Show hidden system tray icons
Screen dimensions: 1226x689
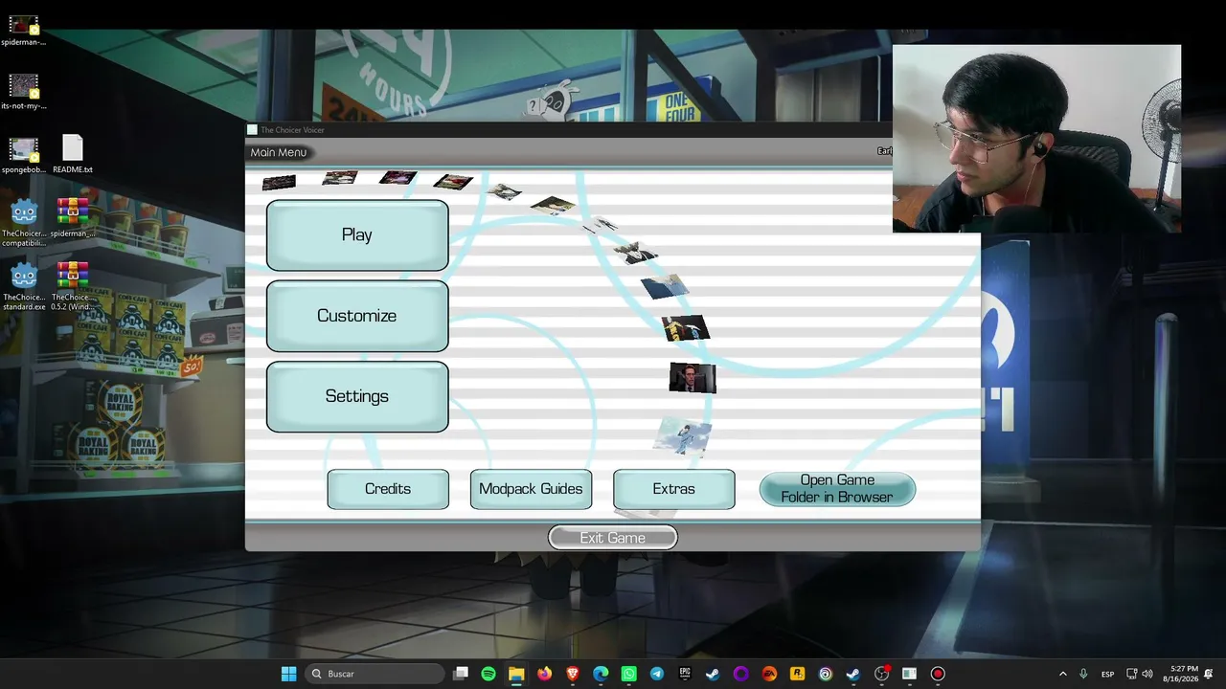(1062, 674)
